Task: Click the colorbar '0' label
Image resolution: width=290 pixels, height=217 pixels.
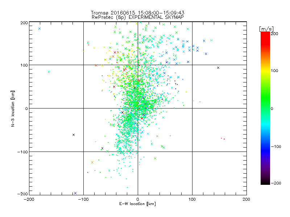Action: (x=272, y=109)
